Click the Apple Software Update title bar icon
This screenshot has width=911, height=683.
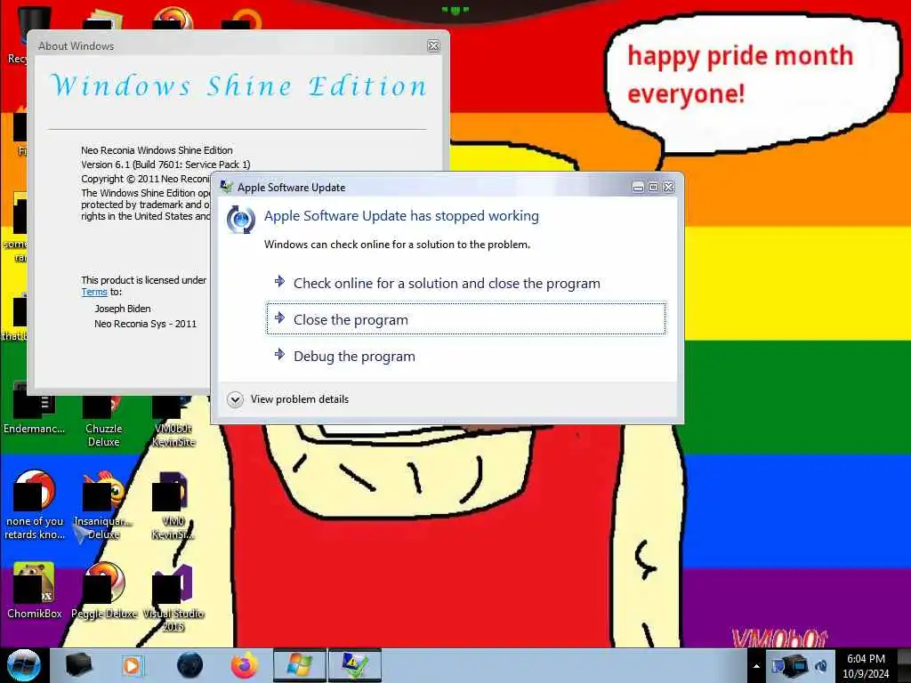[226, 187]
